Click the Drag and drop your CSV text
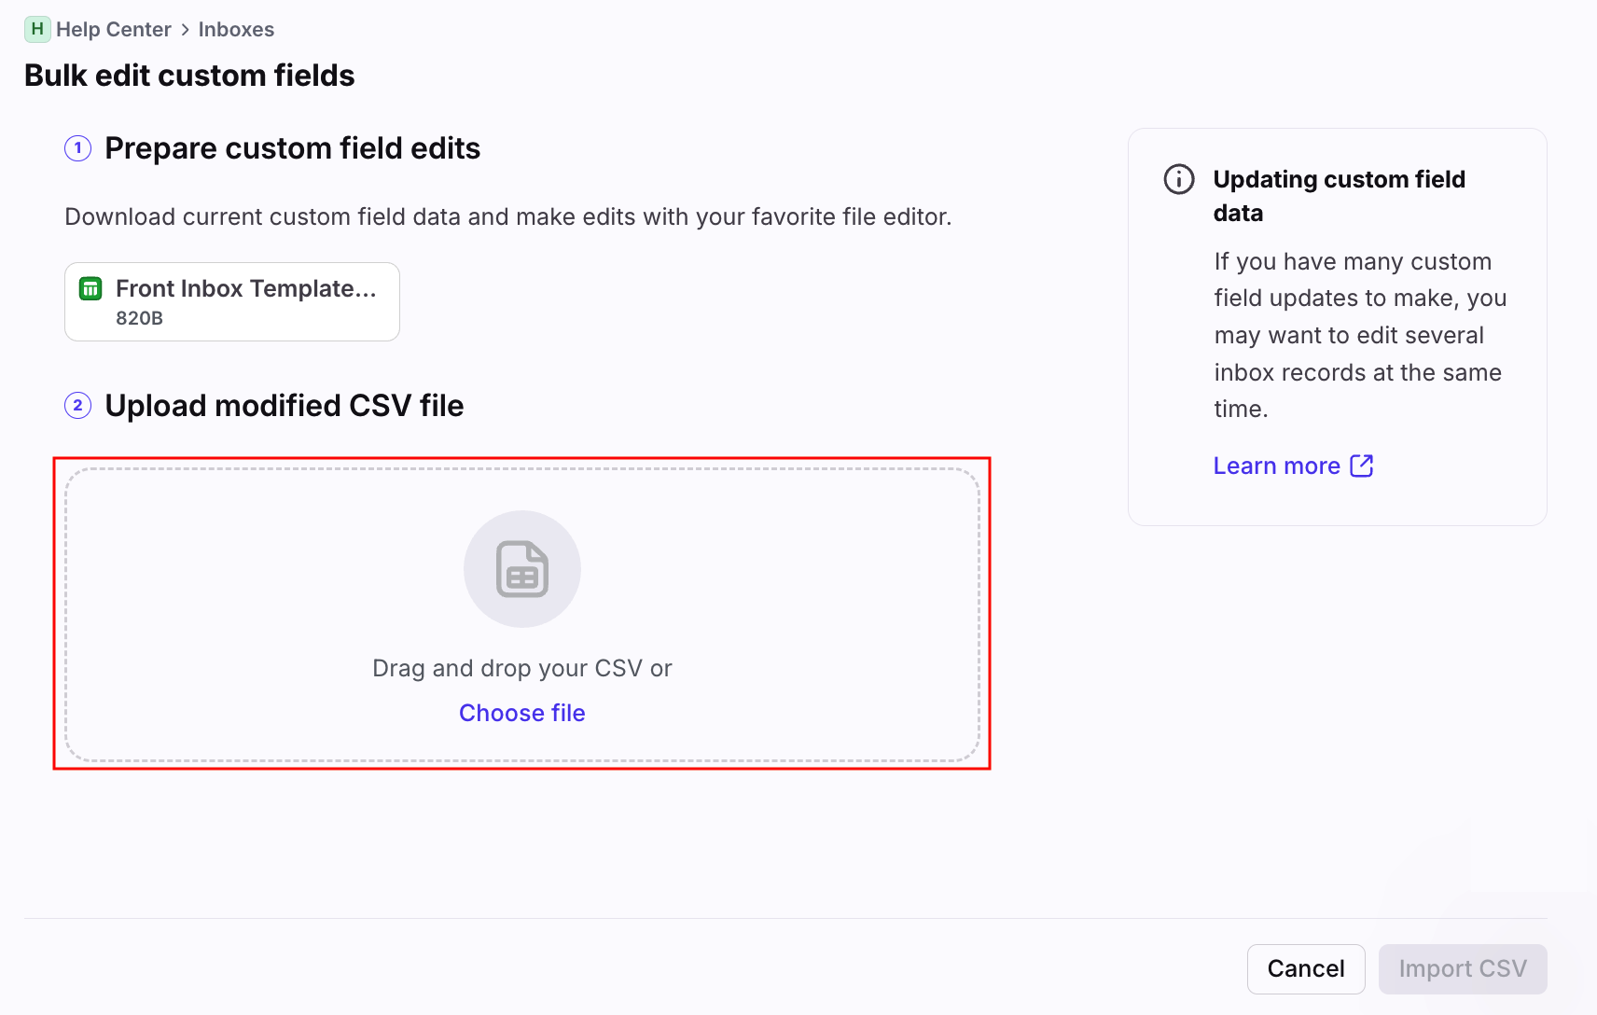Viewport: 1597px width, 1015px height. (521, 668)
